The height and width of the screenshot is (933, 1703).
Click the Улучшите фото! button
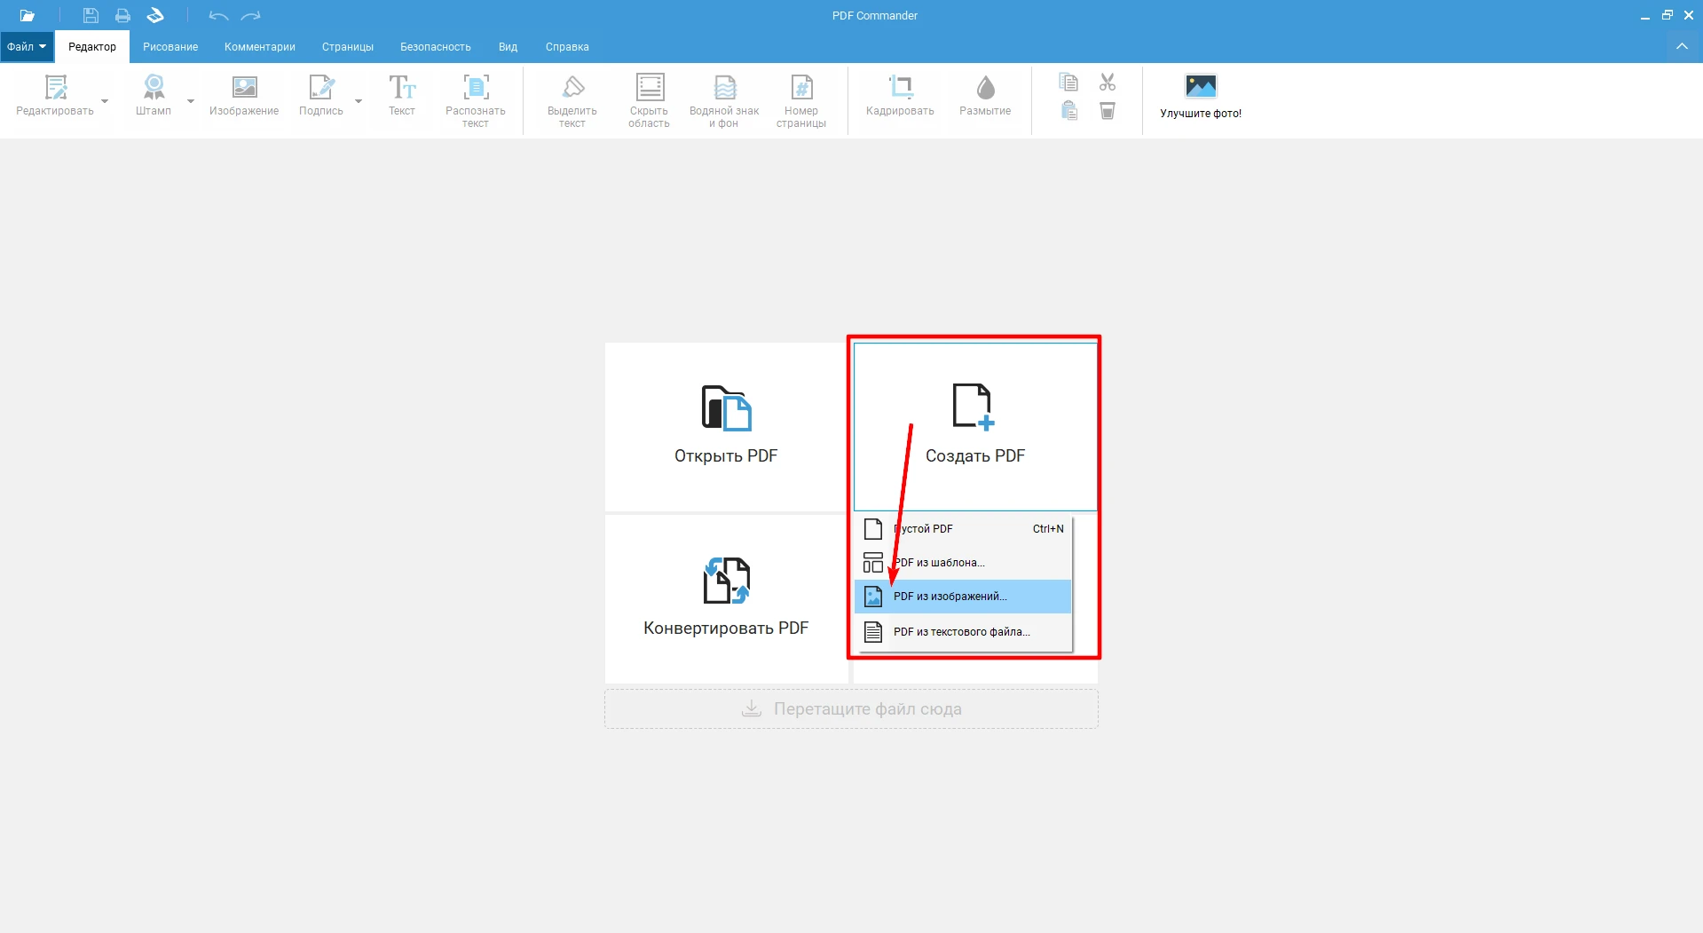tap(1201, 96)
